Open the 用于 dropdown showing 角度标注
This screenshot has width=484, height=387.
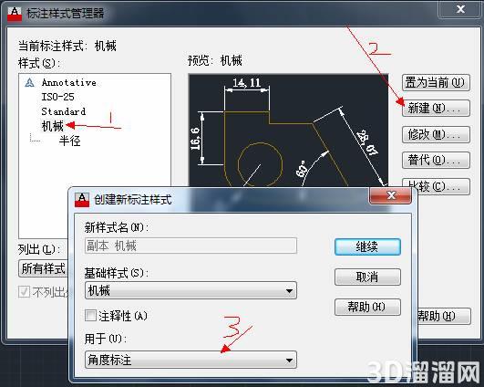[x=191, y=360]
